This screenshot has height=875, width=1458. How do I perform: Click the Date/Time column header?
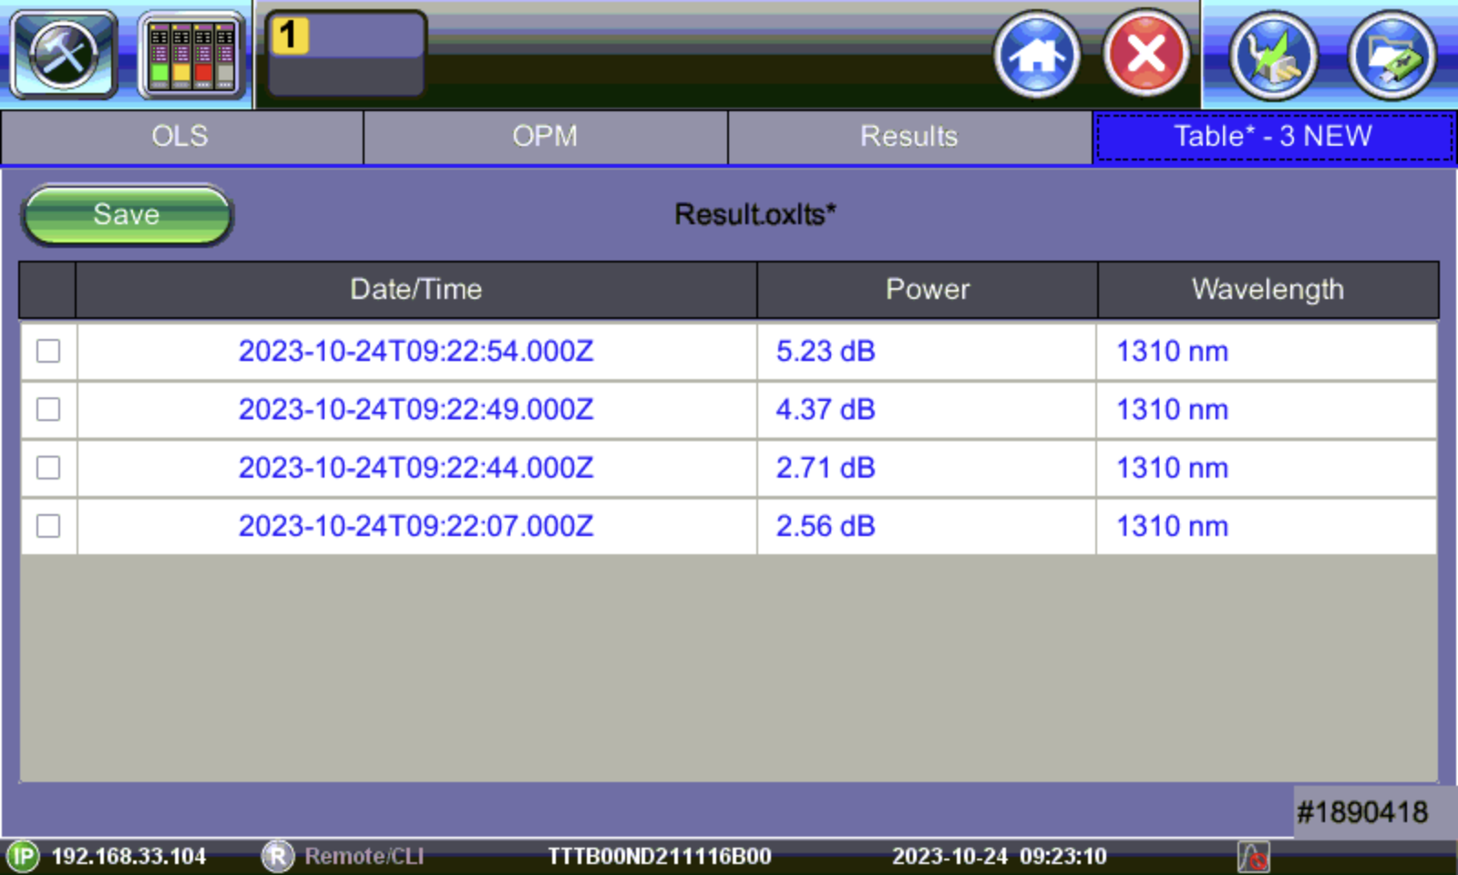point(416,290)
